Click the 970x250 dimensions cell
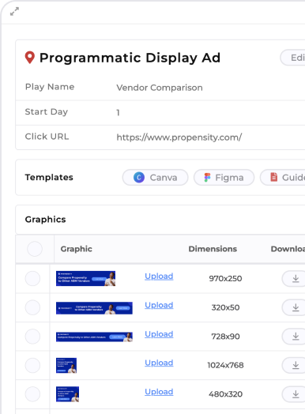The width and height of the screenshot is (305, 414). click(x=225, y=279)
